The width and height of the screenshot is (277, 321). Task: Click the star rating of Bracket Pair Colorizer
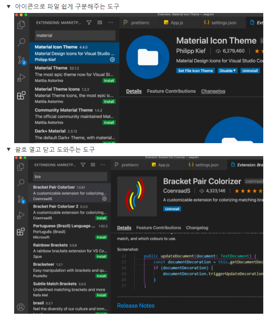248,191
